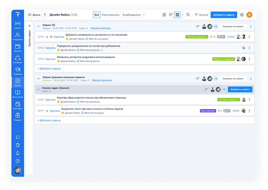Screen dimensions: 268x190
Task: Open the Доски menu
Action: pyautogui.click(x=34, y=15)
